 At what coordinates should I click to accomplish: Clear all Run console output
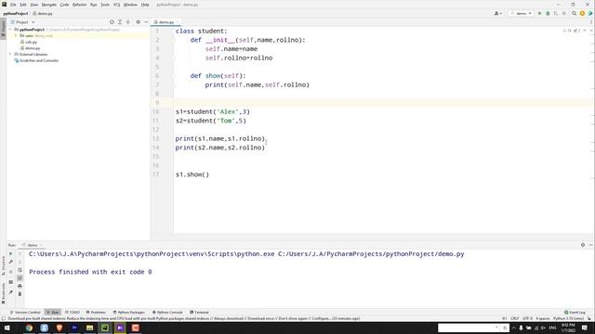[x=20, y=294]
